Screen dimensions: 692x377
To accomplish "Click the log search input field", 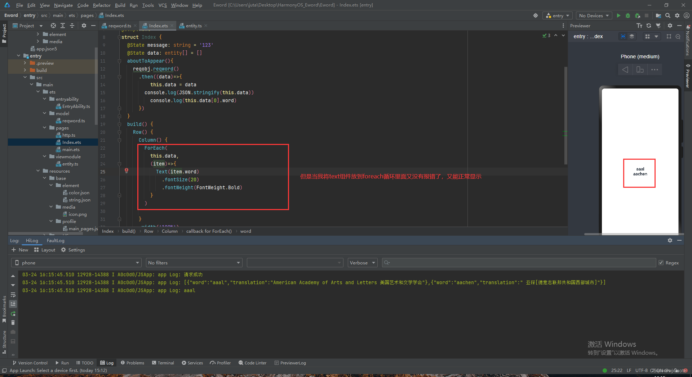I will coord(505,263).
